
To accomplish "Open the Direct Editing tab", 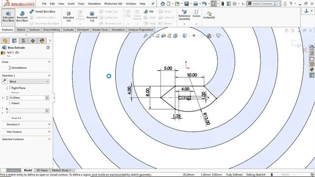I will click(x=51, y=29).
